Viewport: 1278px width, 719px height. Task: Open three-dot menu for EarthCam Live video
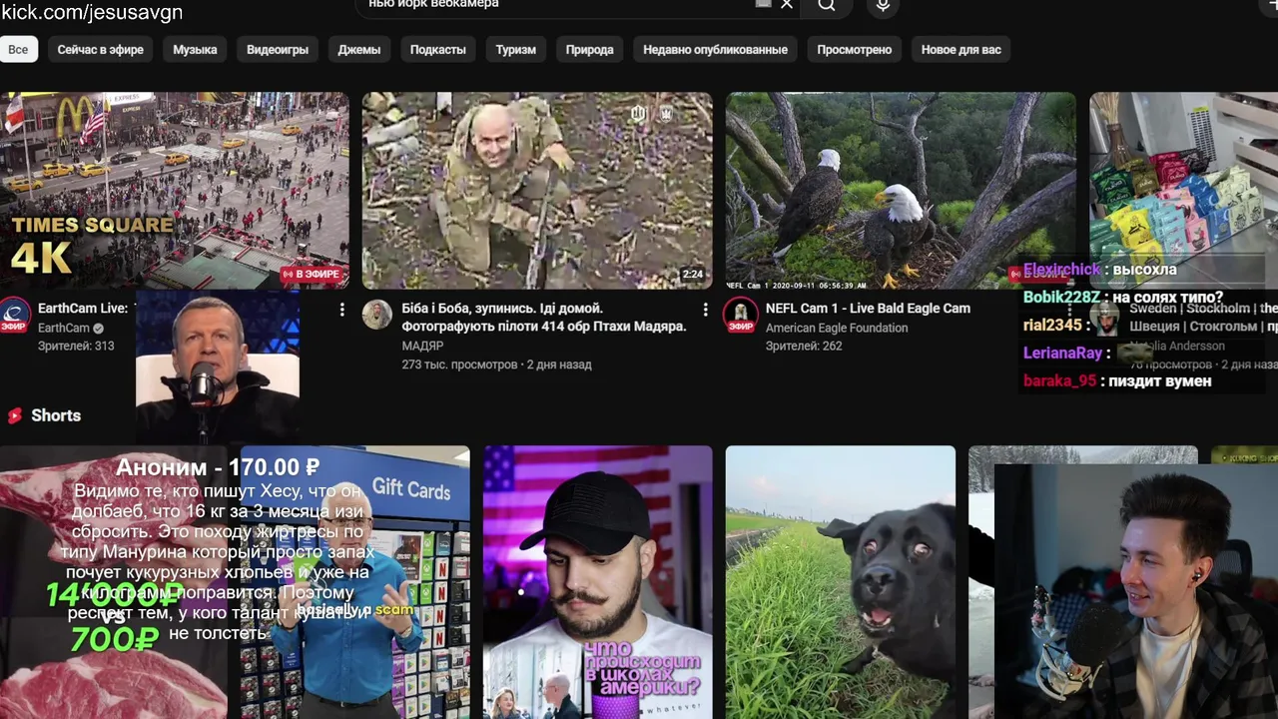[x=341, y=311]
